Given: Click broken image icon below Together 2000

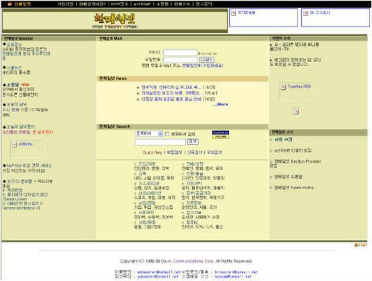Looking at the screenshot, I should pos(297,111).
